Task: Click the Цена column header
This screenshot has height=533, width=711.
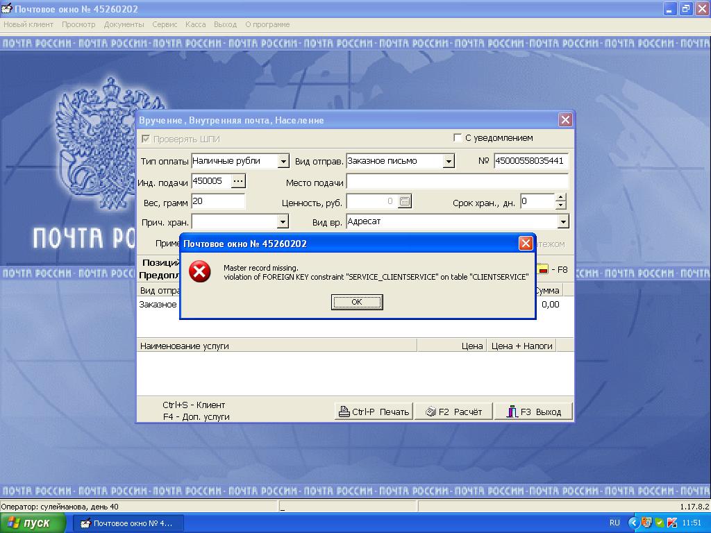Action: tap(451, 346)
